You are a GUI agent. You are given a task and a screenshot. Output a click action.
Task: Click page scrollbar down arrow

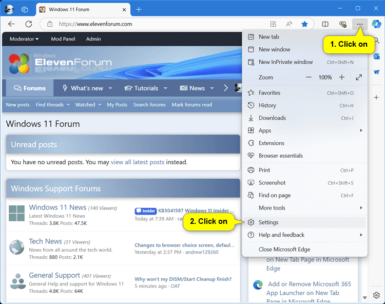365,298
